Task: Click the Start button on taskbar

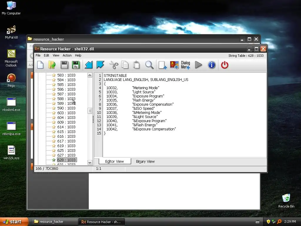Action: pos(14,222)
